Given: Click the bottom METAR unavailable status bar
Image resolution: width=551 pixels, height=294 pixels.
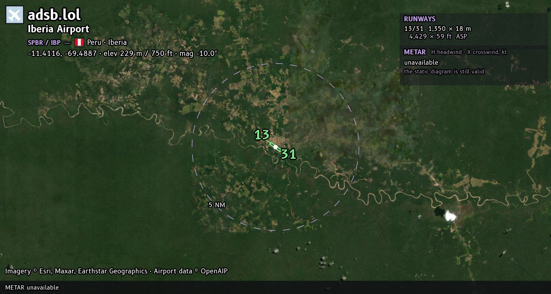Looking at the screenshot, I should pos(275,287).
